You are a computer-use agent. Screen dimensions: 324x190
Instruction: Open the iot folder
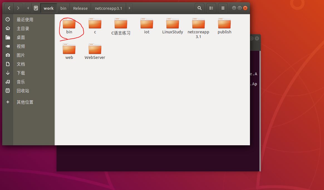146,25
